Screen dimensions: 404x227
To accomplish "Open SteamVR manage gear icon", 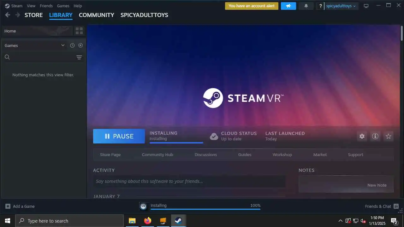I will click(x=362, y=136).
